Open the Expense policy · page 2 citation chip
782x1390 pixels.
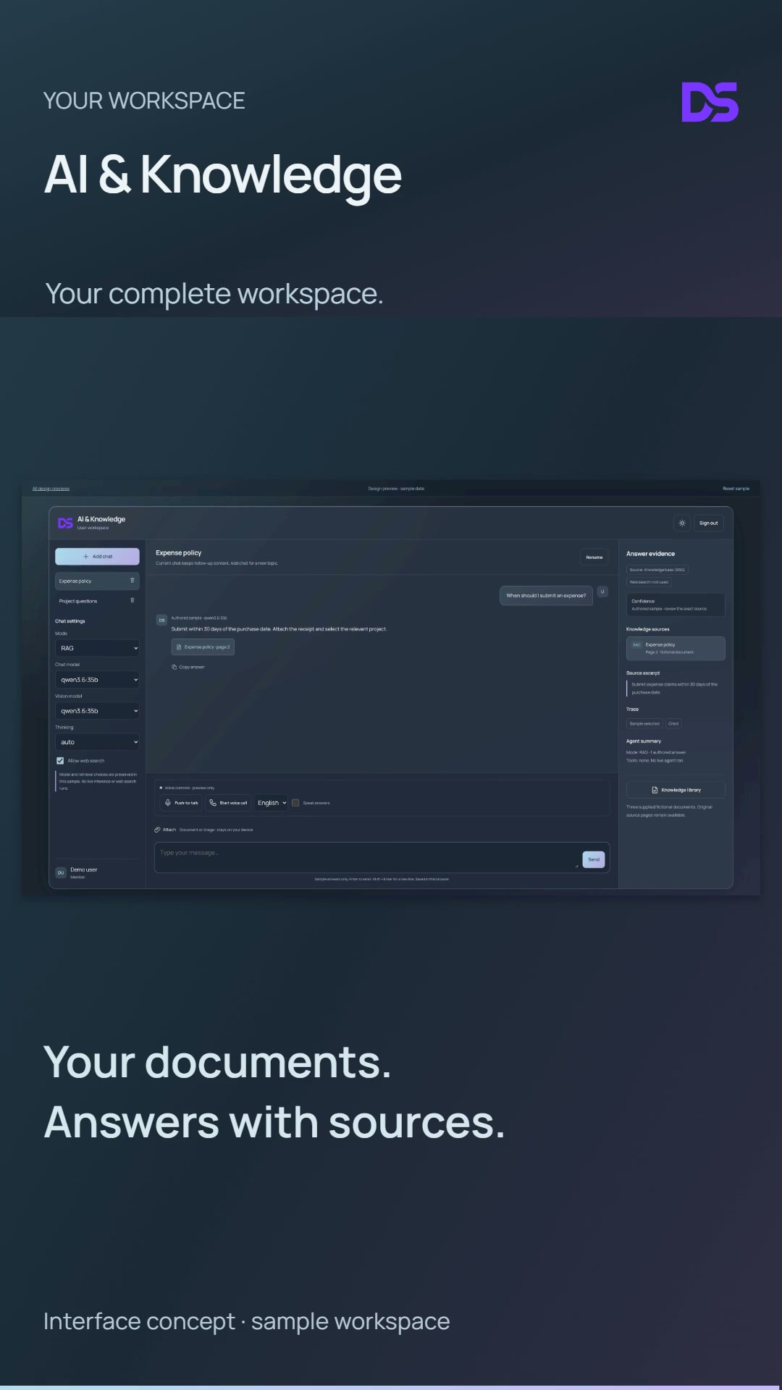pos(203,647)
